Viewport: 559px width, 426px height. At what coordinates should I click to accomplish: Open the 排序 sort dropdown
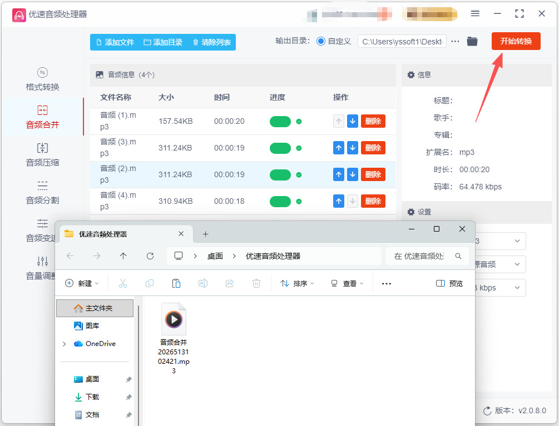[297, 283]
